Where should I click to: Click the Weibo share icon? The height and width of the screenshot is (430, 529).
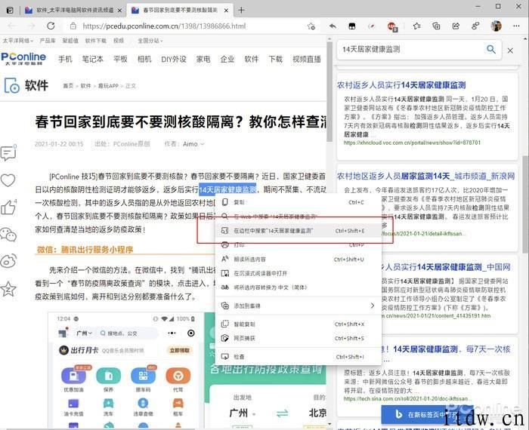click(x=8, y=261)
